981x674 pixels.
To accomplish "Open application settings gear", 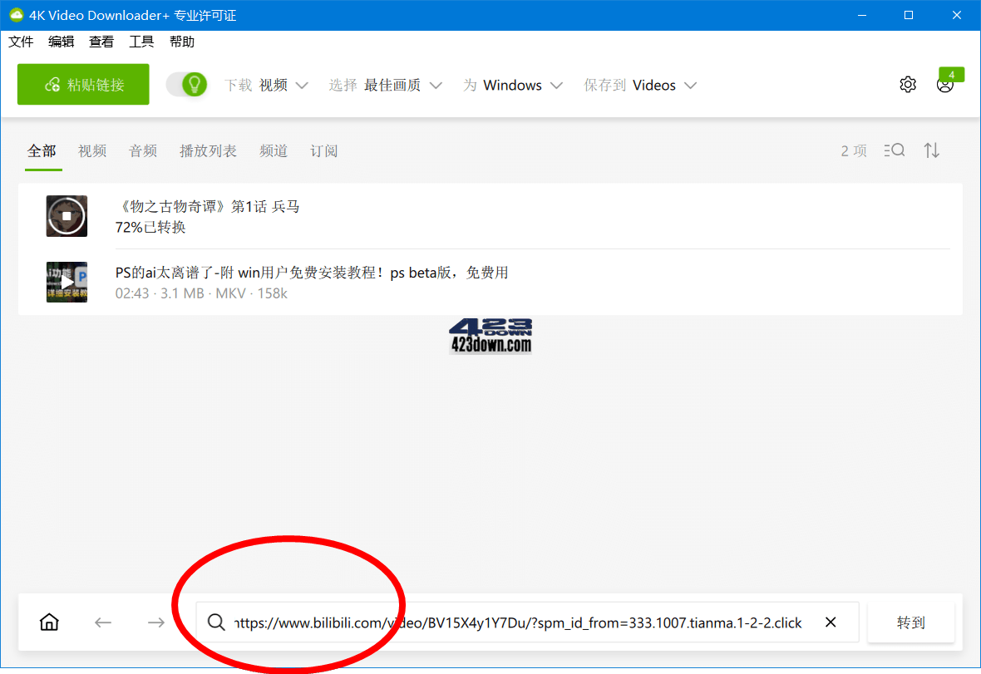I will click(907, 84).
